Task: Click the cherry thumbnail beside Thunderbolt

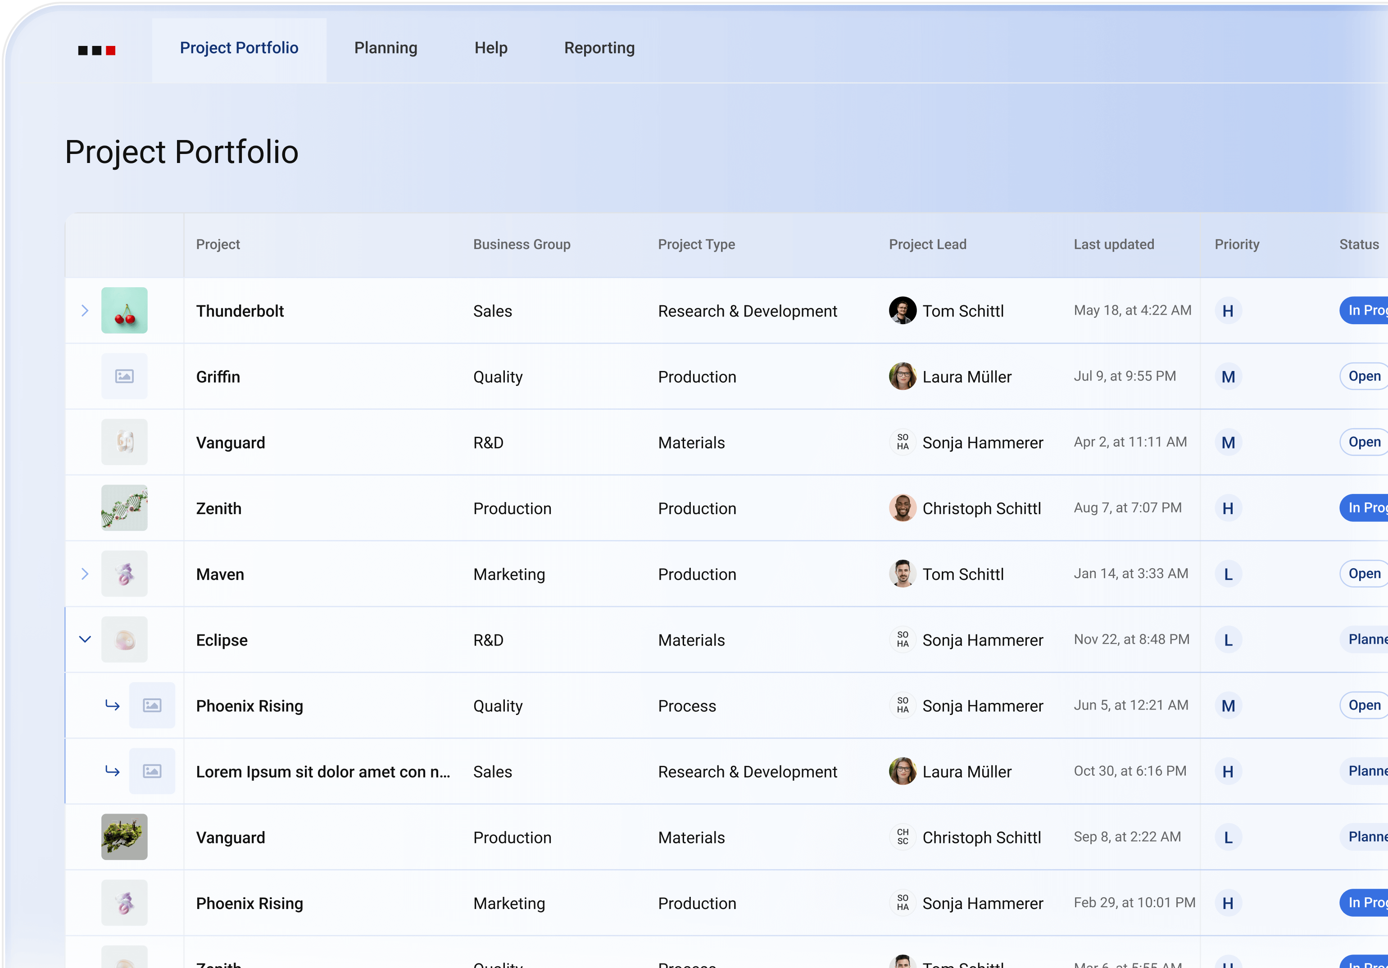Action: point(124,310)
